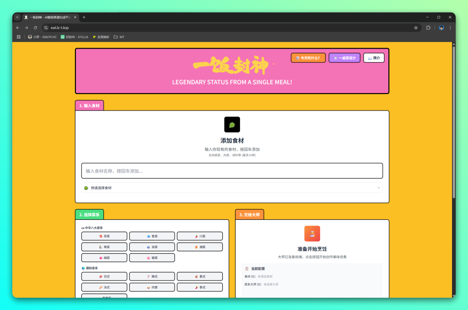This screenshot has height=310, width=468.
Task: Select the 湘菜 cuisine option
Action: point(200,247)
